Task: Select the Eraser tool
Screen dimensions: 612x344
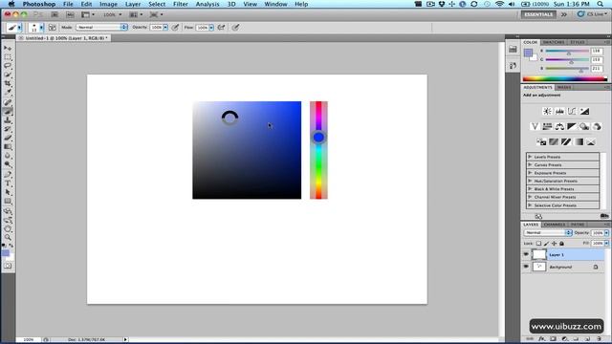Action: point(8,138)
